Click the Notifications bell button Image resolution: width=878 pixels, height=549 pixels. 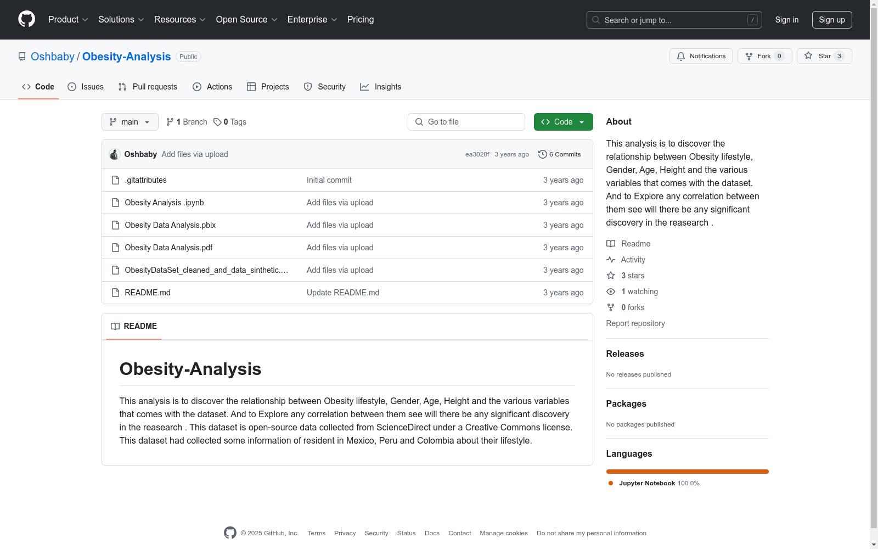701,56
